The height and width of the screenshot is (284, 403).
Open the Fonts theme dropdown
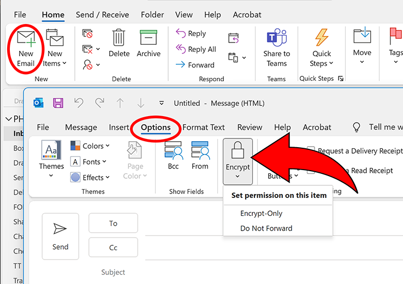(x=90, y=162)
